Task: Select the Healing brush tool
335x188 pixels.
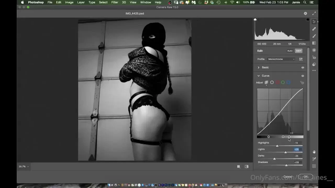Action: point(314,29)
